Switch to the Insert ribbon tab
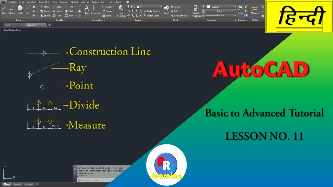 pos(21,2)
